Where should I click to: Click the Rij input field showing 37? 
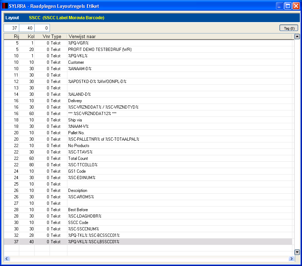click(11, 28)
